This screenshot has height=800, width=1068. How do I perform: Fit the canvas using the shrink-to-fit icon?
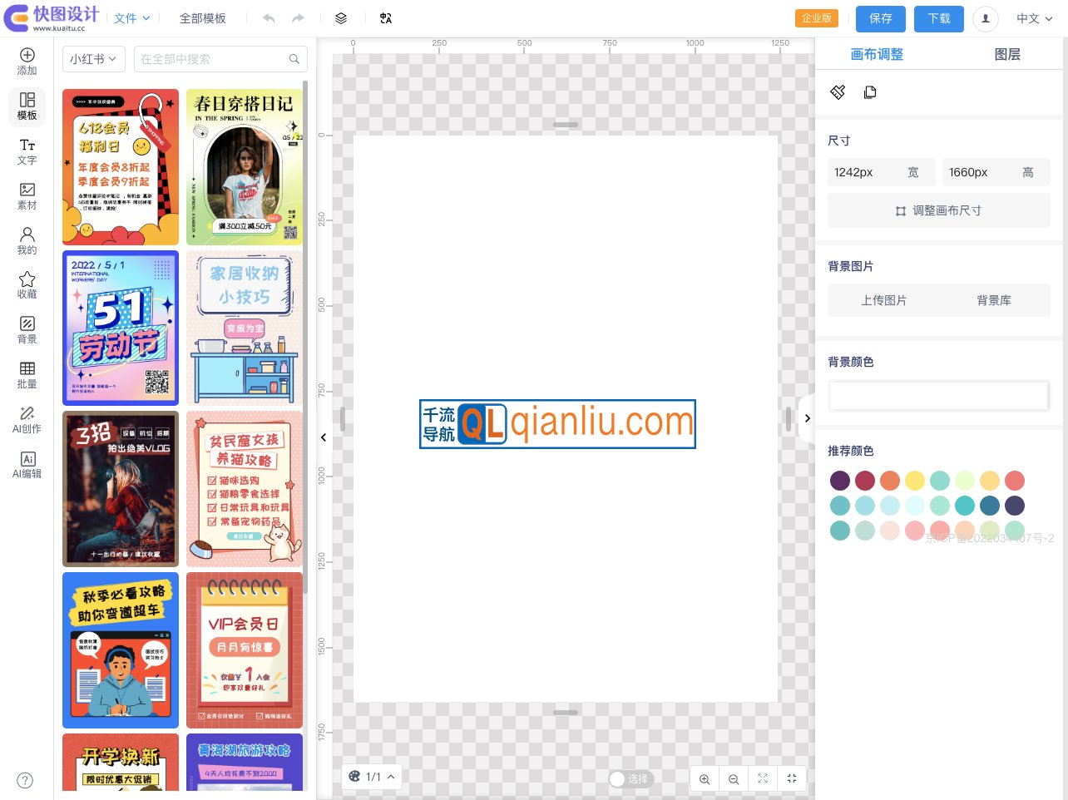792,778
